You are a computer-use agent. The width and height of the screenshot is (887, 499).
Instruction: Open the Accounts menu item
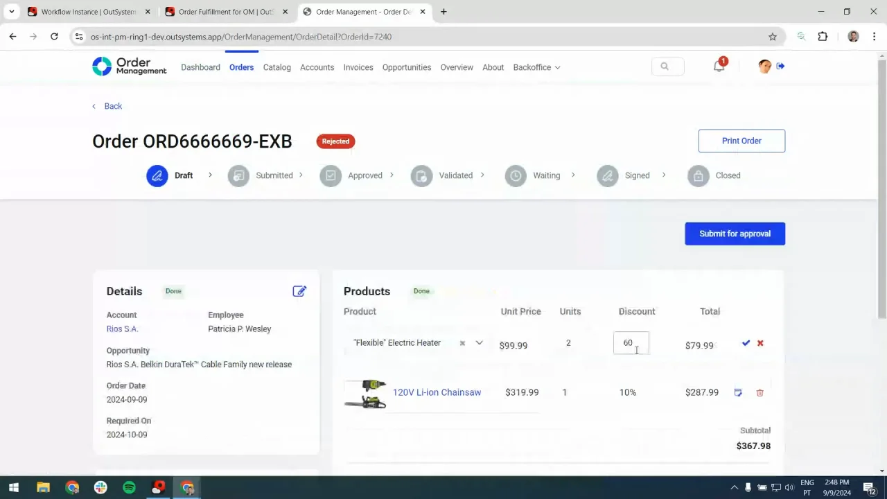(x=317, y=67)
